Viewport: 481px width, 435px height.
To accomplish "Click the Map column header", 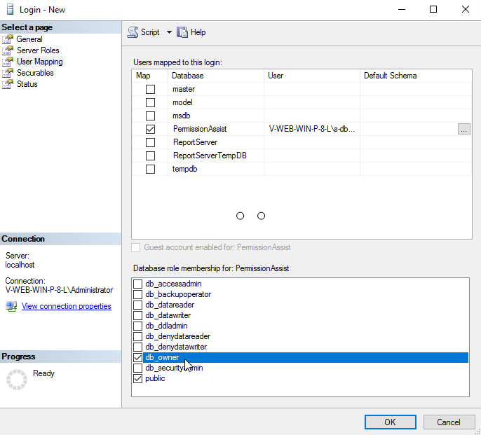I will point(150,76).
